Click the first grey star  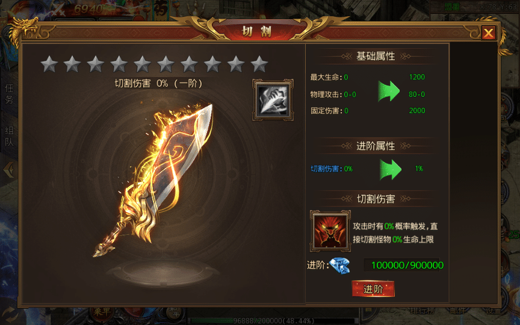(x=49, y=64)
